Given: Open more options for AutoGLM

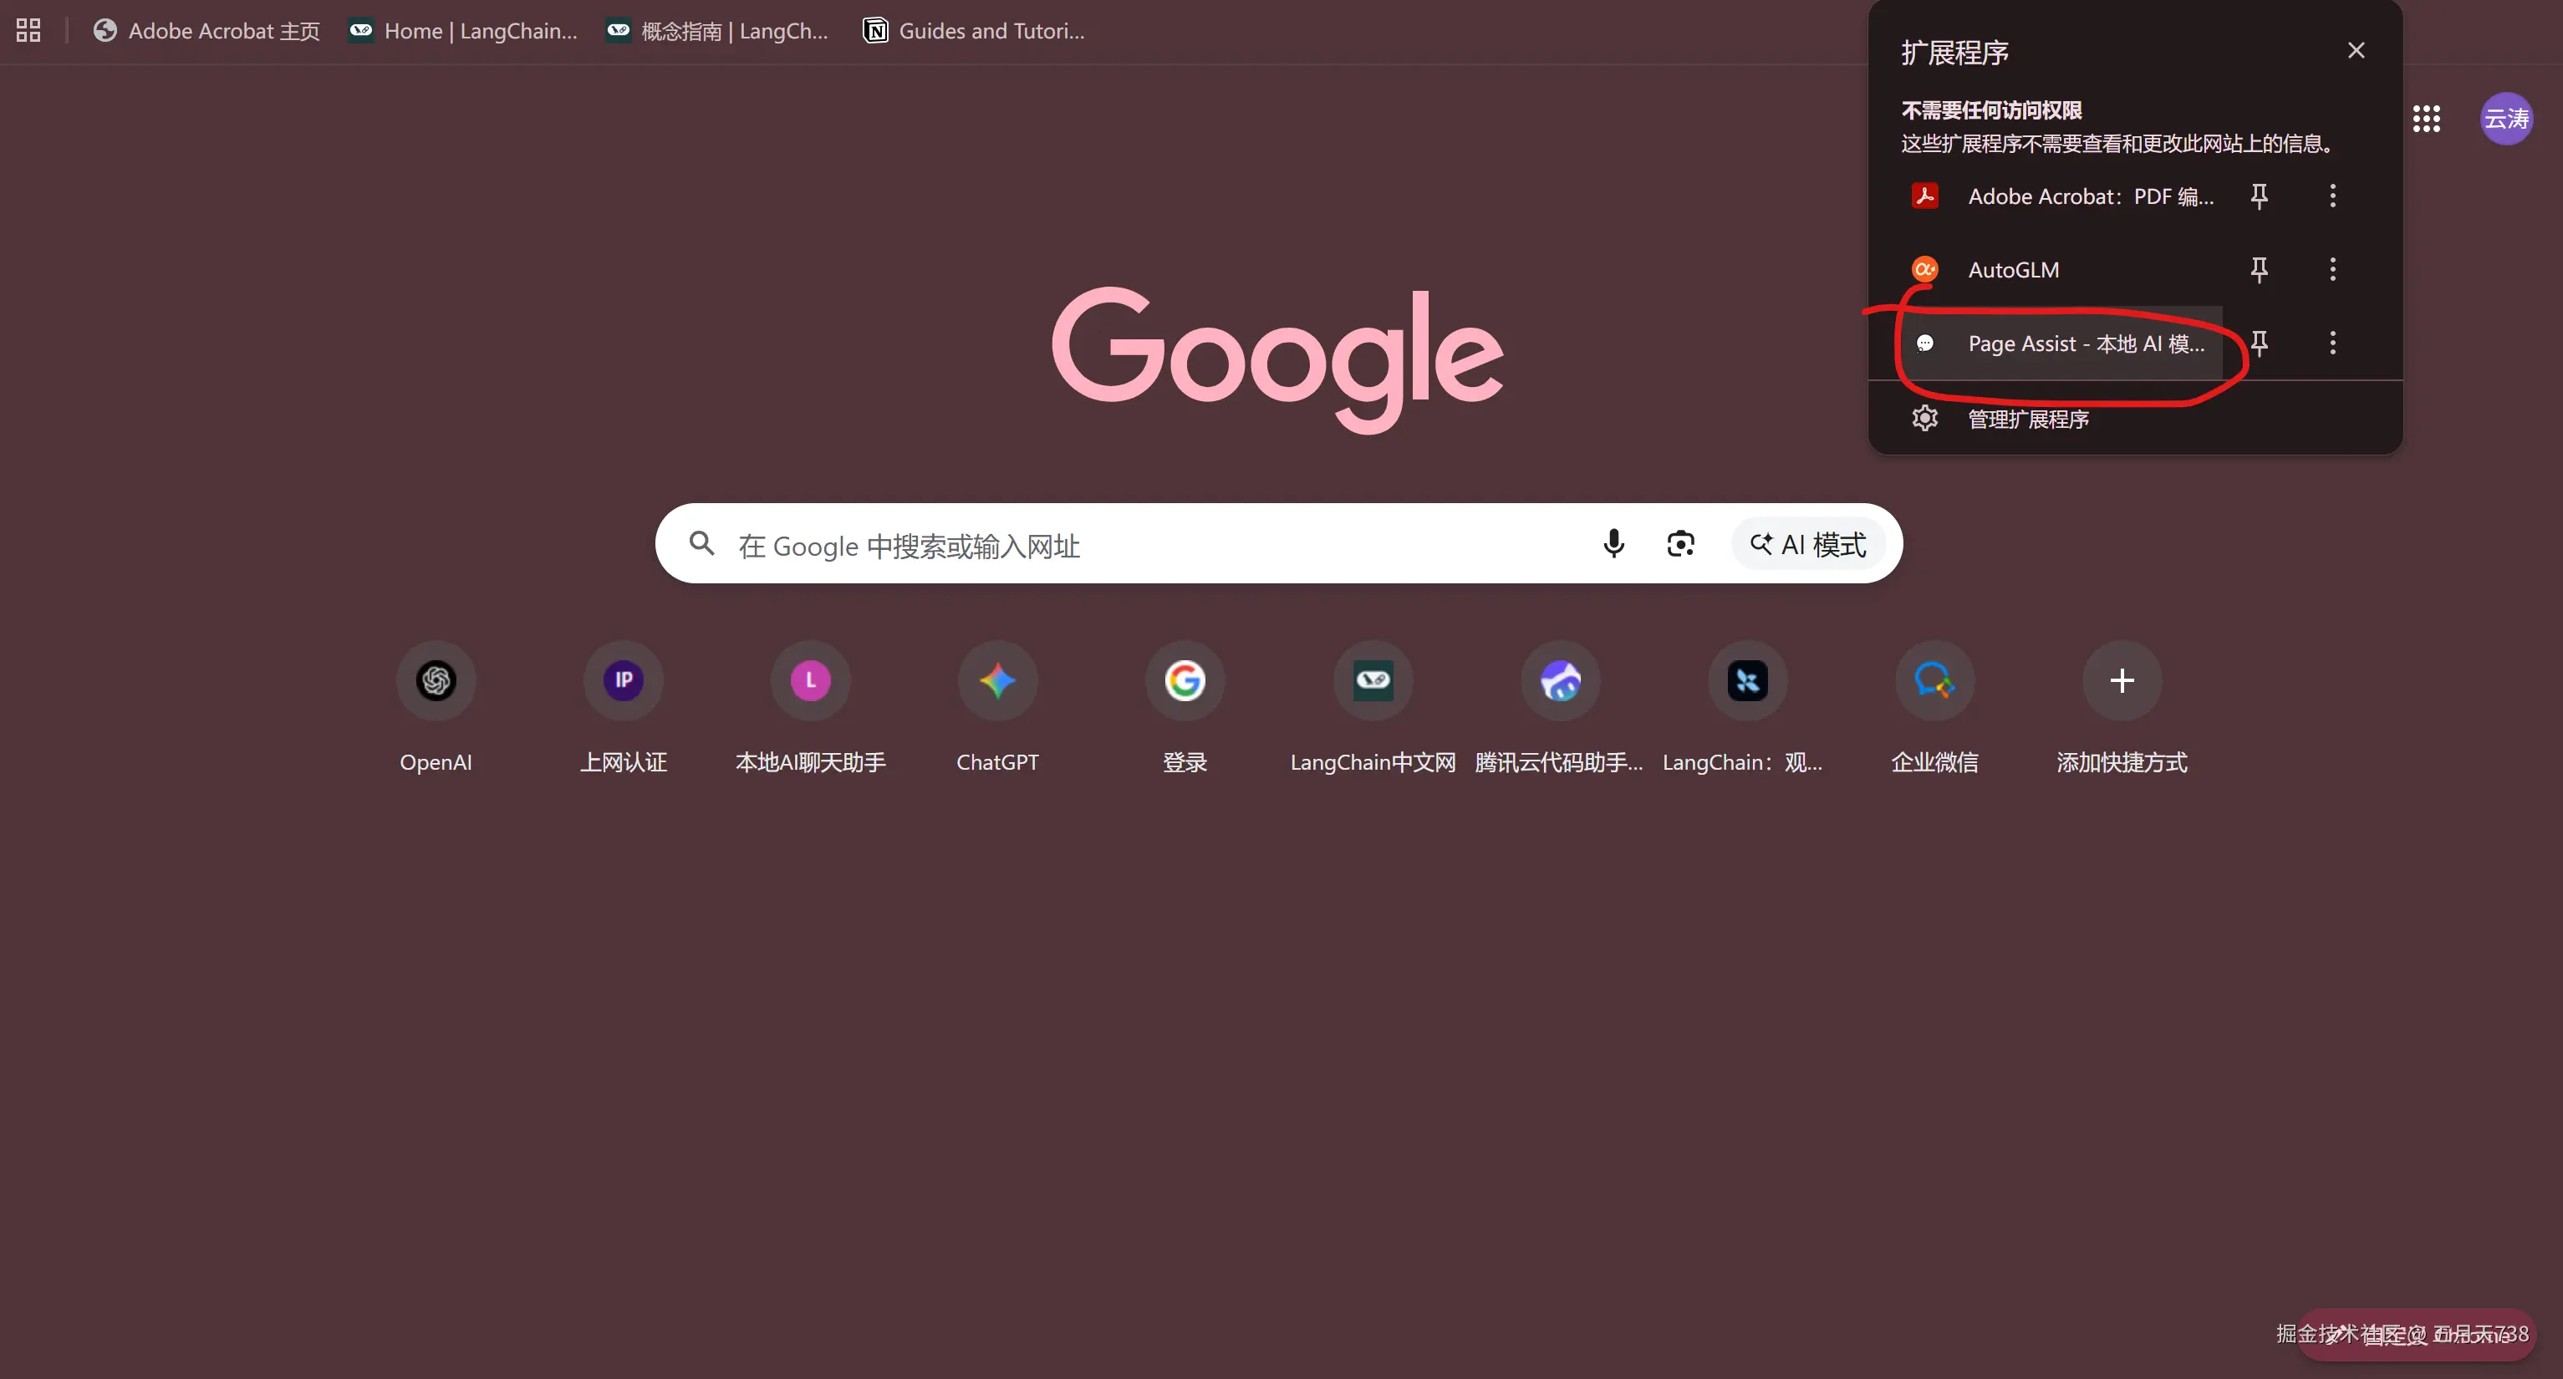Looking at the screenshot, I should coord(2332,268).
